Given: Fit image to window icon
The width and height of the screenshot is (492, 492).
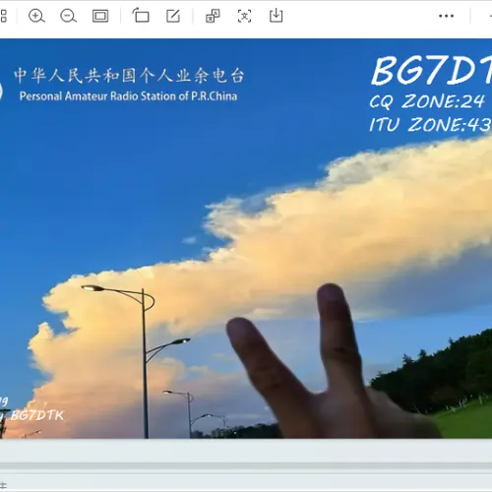Looking at the screenshot, I should pyautogui.click(x=100, y=16).
